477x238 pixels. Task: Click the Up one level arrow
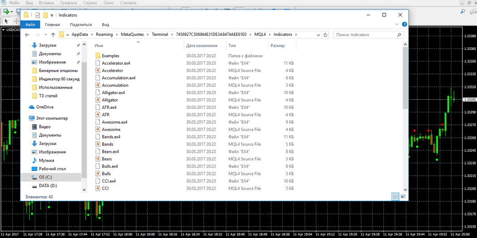[53, 35]
